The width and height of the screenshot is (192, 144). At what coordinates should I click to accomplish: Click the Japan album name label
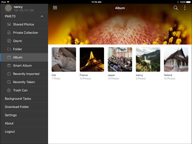(x=111, y=75)
